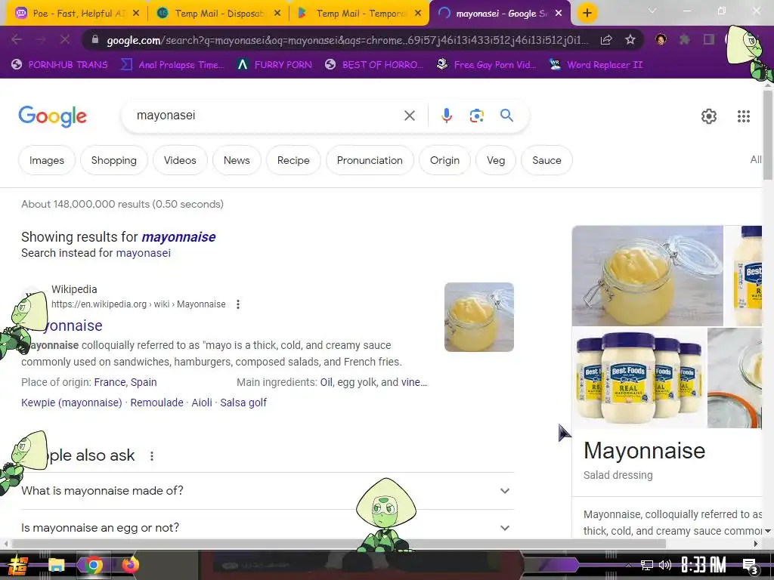The height and width of the screenshot is (580, 774).
Task: Share this page from address bar icon
Action: coord(606,40)
